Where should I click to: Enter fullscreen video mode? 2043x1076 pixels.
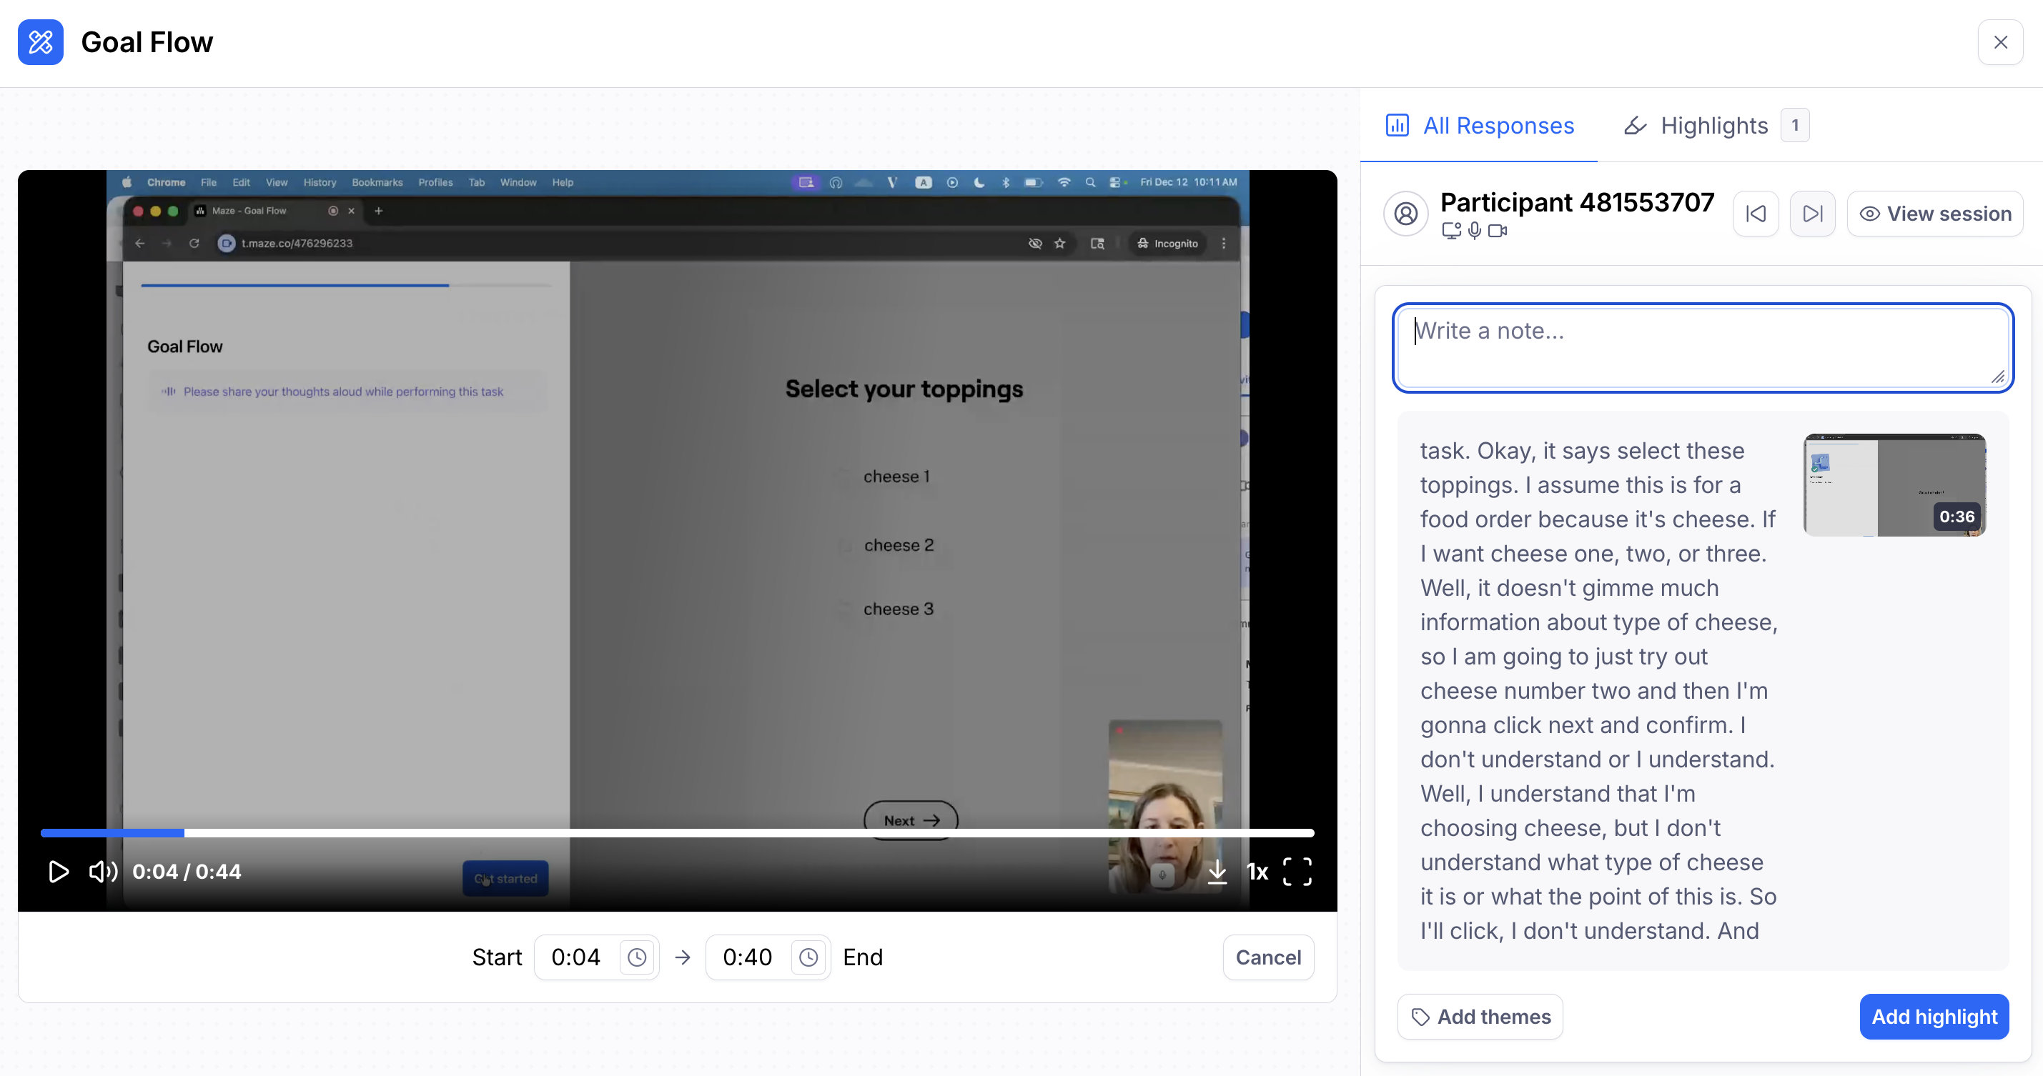1297,872
